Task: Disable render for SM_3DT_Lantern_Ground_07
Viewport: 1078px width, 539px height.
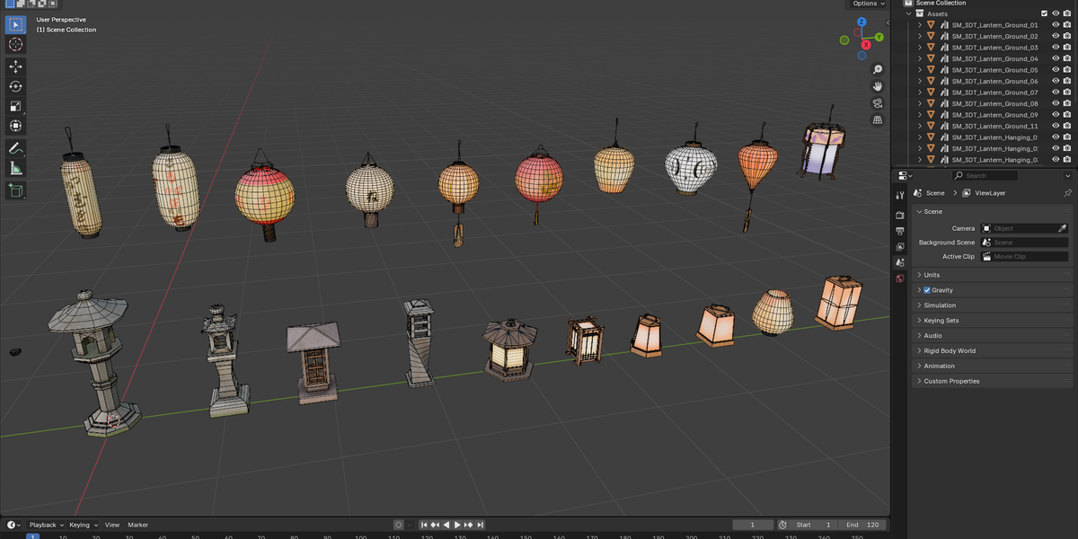Action: (1066, 93)
